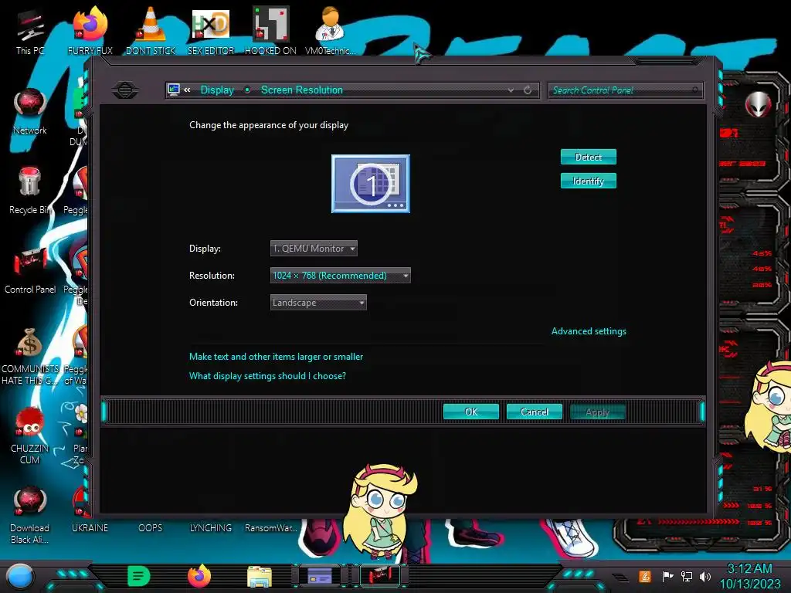Screen dimensions: 791x593
Task: Open Advanced settings link
Action: (x=589, y=331)
